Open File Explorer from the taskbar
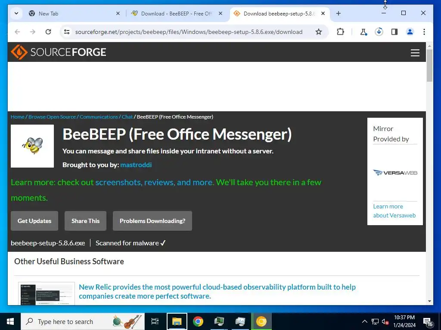 point(177,321)
